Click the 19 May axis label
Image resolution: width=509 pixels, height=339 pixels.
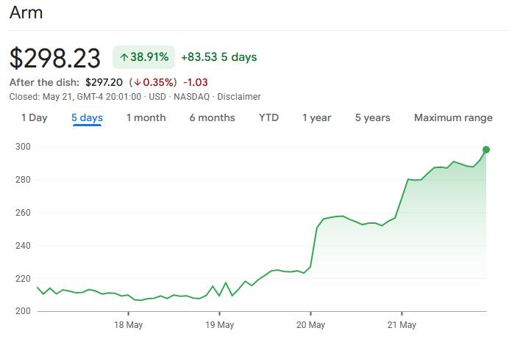pos(220,325)
